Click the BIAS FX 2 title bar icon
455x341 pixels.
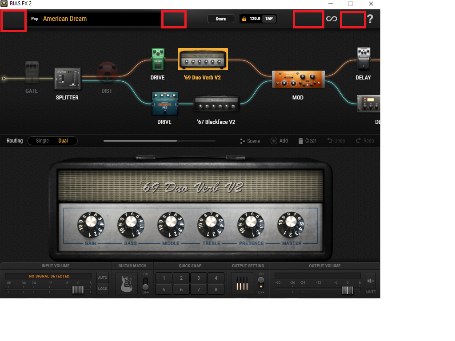click(x=4, y=4)
